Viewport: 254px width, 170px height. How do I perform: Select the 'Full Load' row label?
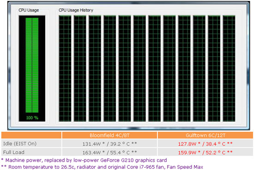click(14, 152)
